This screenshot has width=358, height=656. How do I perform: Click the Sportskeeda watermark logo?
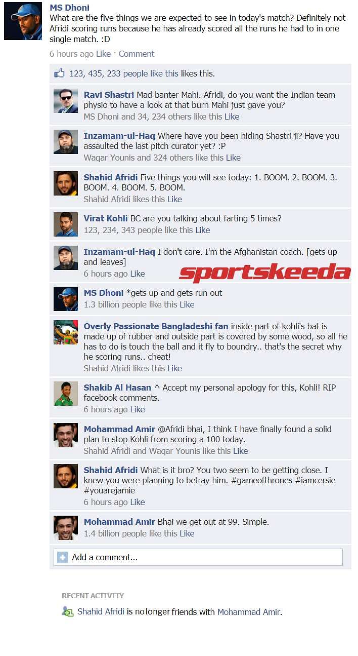point(264,273)
